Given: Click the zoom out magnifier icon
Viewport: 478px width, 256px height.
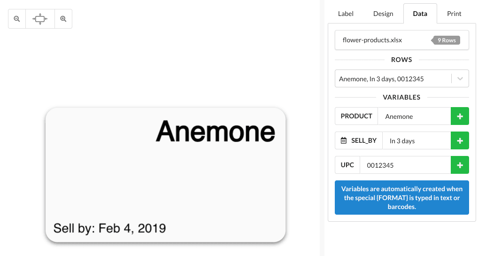Looking at the screenshot, I should [x=17, y=19].
